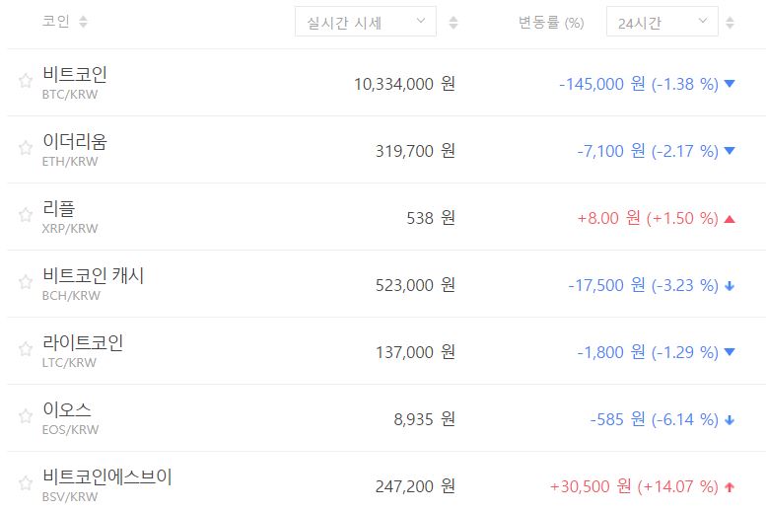Open the 실시간 시세 dropdown
Screen dimensions: 766x511
365,22
